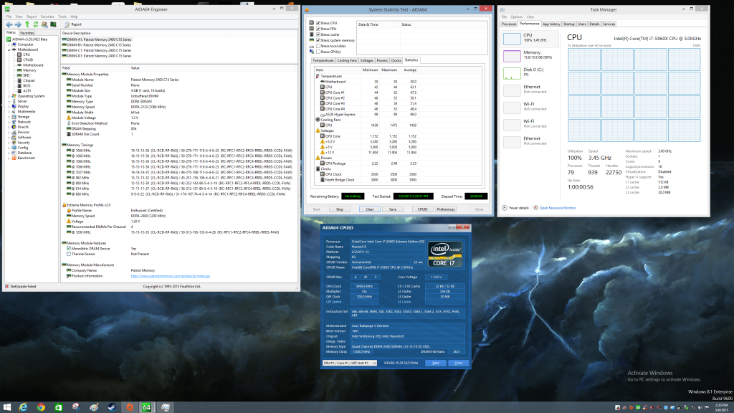The width and height of the screenshot is (734, 413).
Task: Expand Display node in AIDA64 tree
Action: point(9,106)
